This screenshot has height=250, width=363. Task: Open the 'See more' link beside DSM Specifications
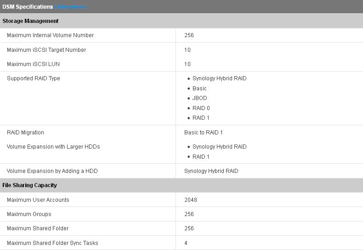tap(70, 7)
